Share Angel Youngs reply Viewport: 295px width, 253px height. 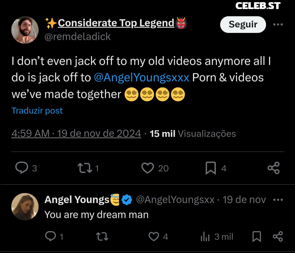click(278, 236)
